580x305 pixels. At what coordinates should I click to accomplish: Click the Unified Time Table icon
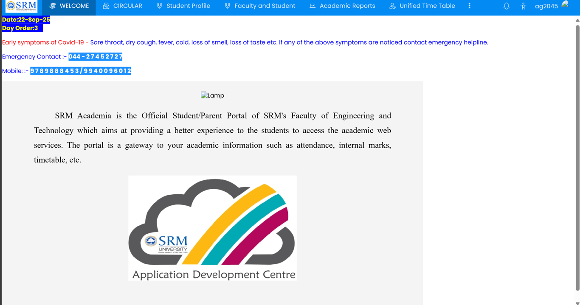point(392,6)
